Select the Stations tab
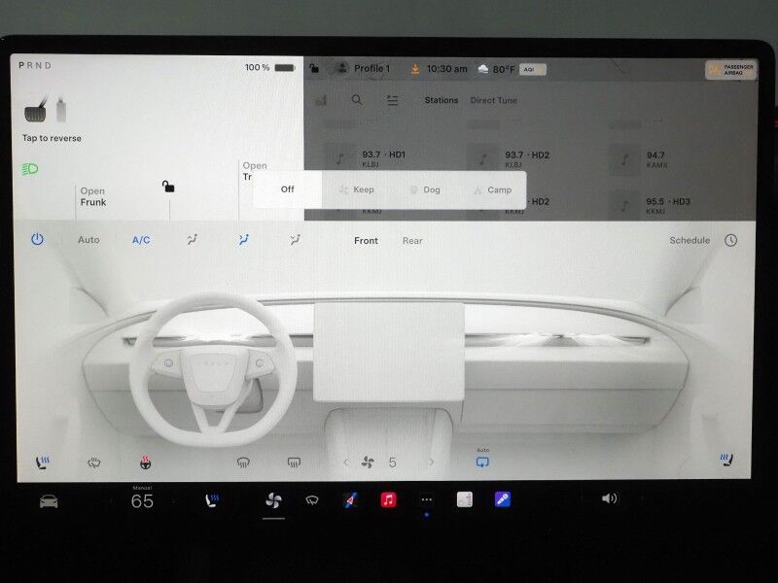This screenshot has height=583, width=778. 442,100
